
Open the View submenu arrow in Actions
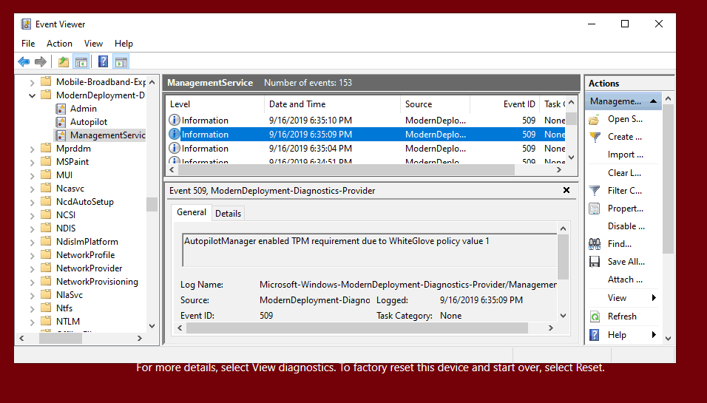(x=654, y=297)
